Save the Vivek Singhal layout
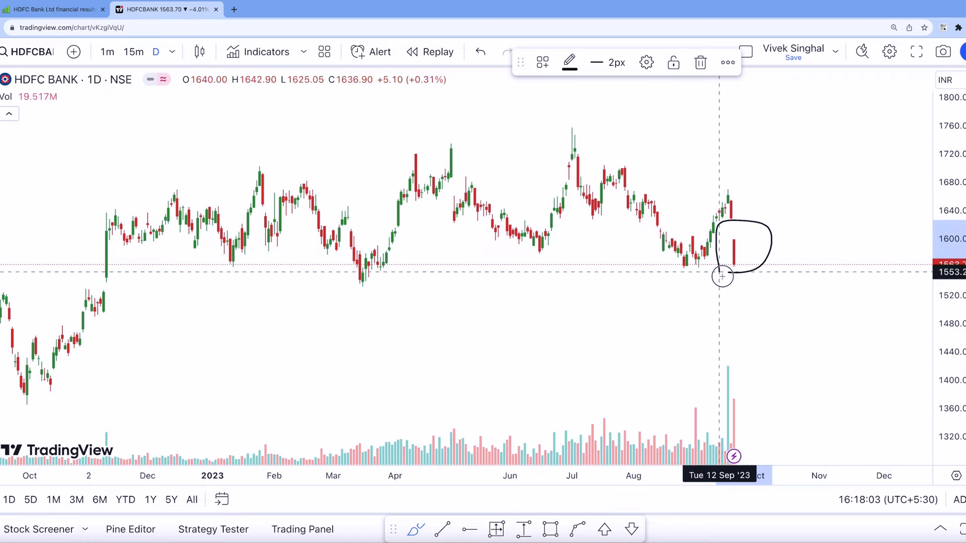Image resolution: width=966 pixels, height=543 pixels. [793, 58]
